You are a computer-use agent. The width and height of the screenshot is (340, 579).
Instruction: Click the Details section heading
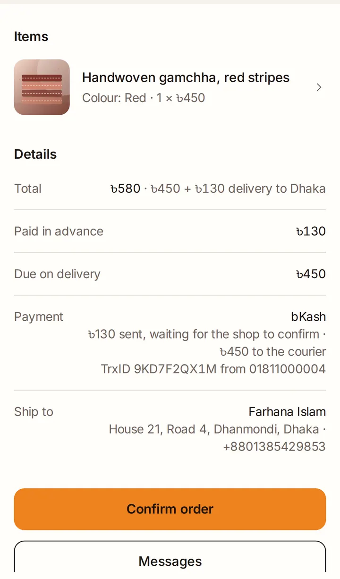tap(35, 154)
